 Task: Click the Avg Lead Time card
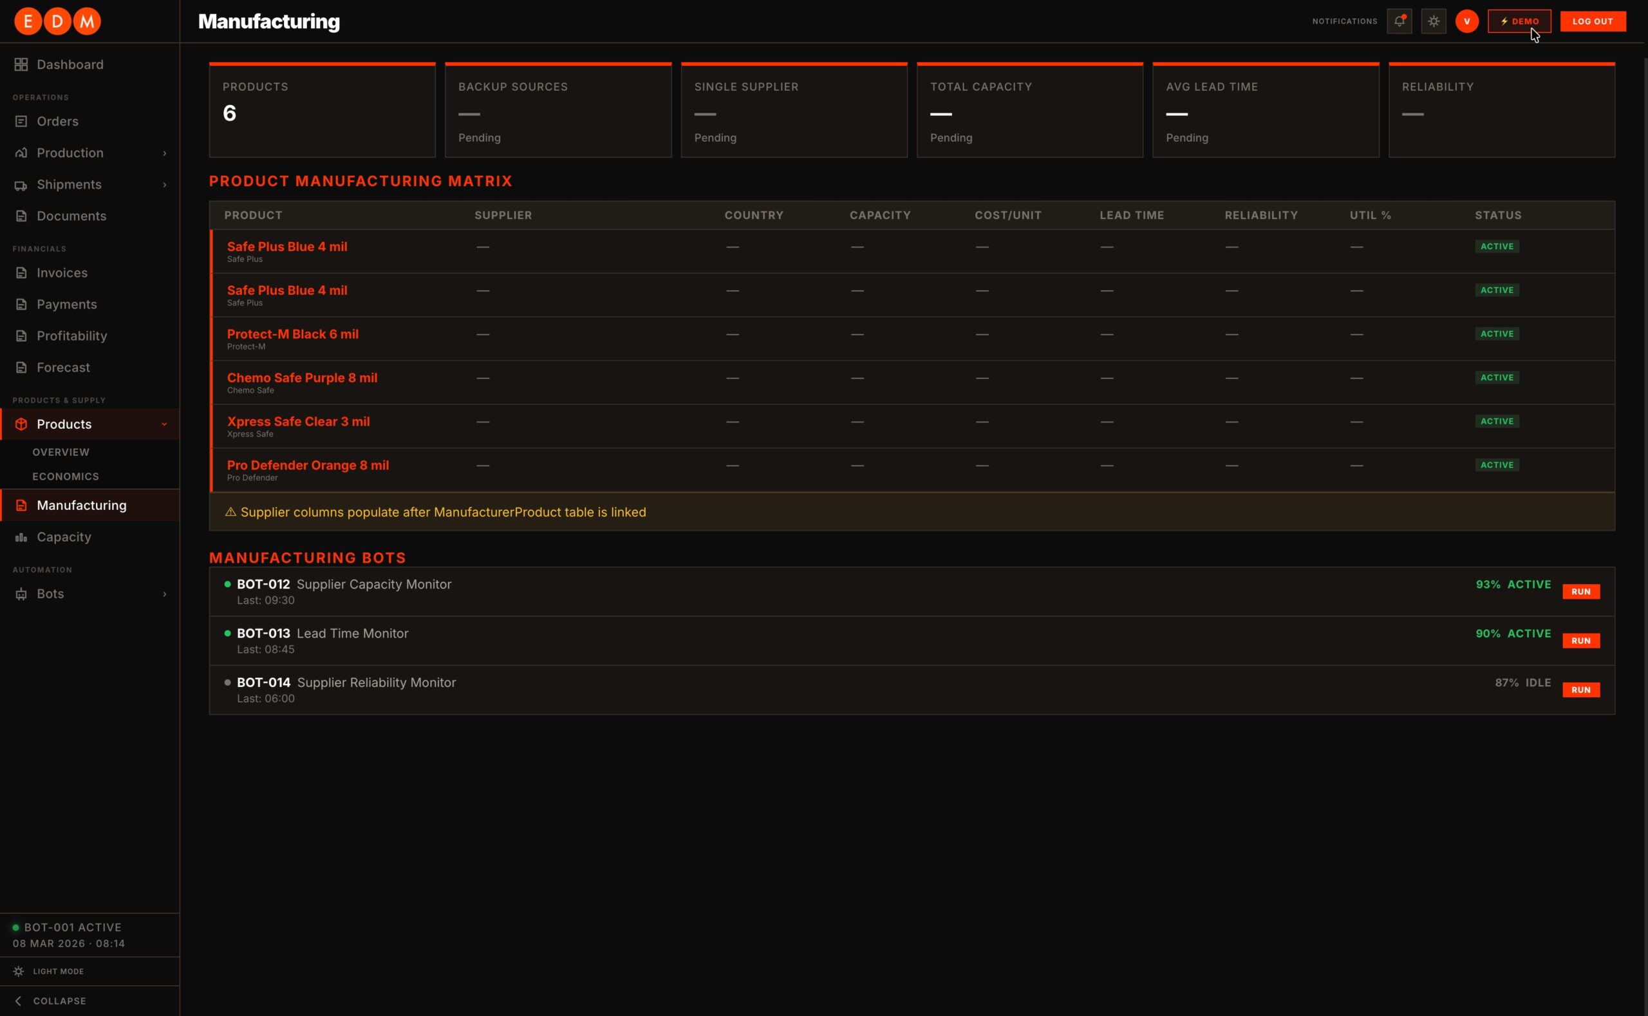(x=1266, y=110)
